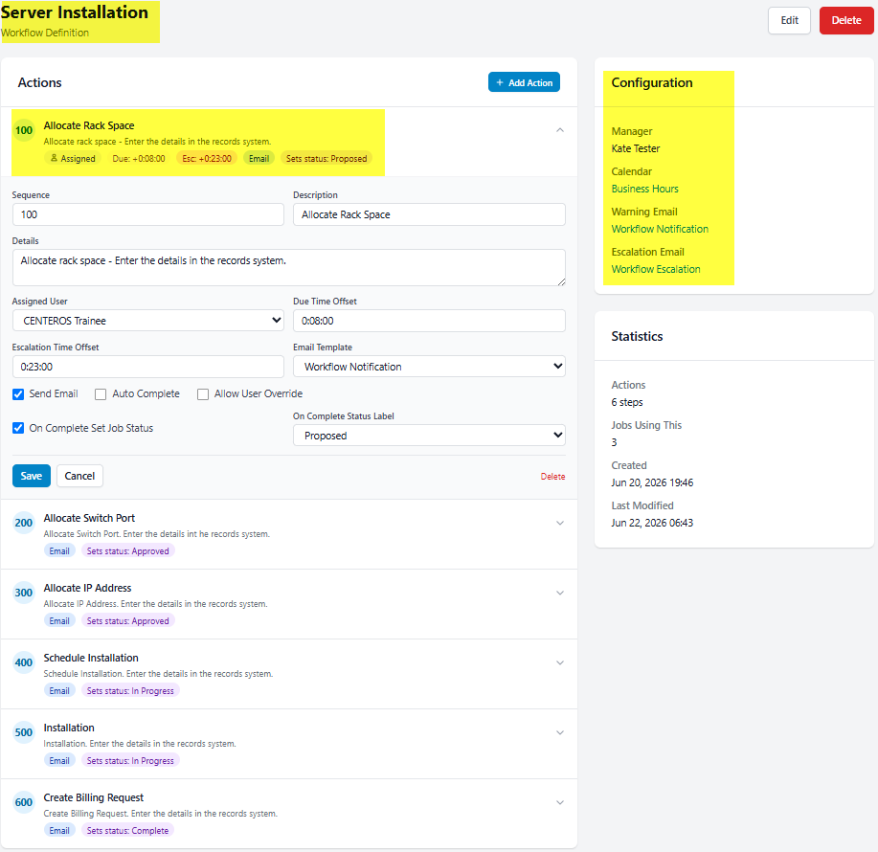Click the 400 sequence badge
Viewport: 878px width, 852px height.
tap(24, 662)
